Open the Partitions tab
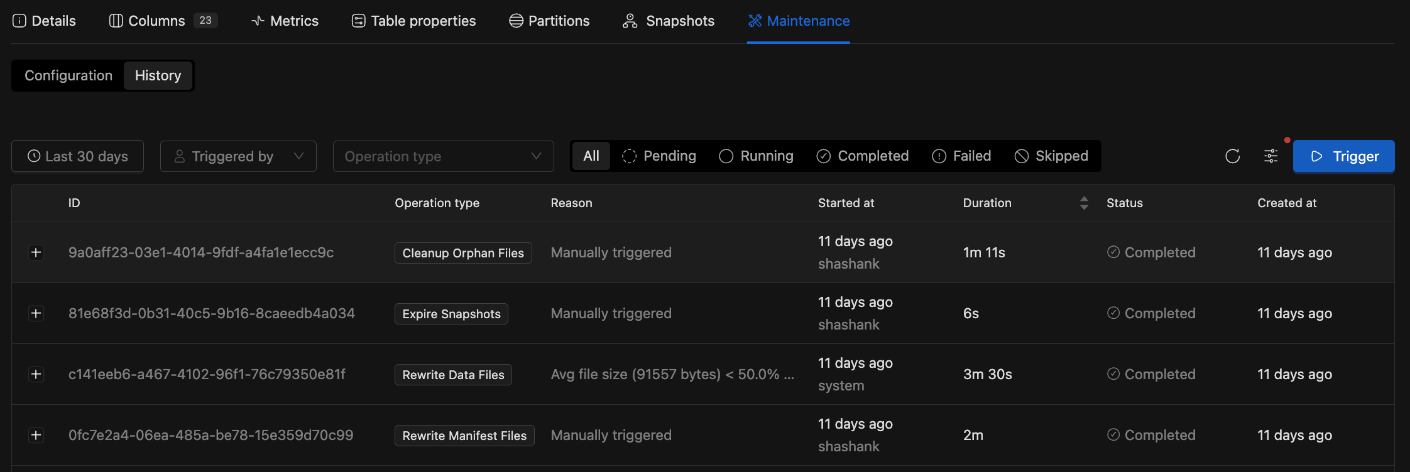Image resolution: width=1410 pixels, height=472 pixels. click(549, 21)
